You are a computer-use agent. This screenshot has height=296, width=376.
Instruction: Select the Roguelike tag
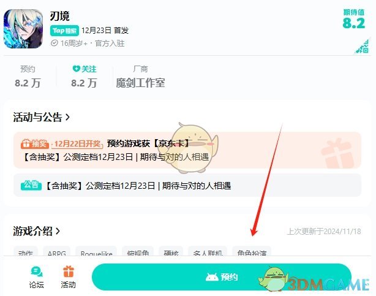click(x=96, y=251)
